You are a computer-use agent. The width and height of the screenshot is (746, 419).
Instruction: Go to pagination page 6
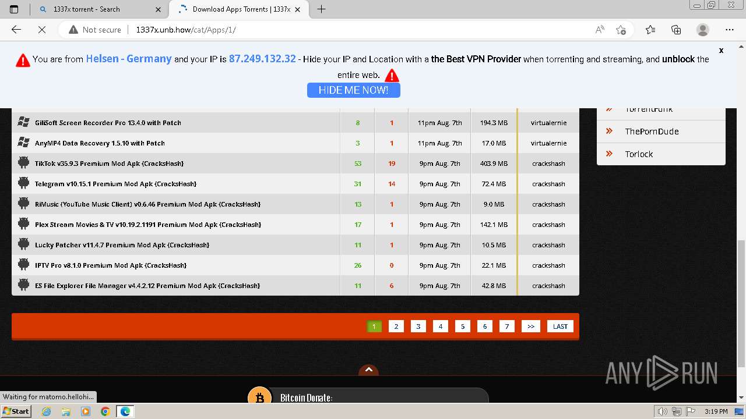tap(485, 326)
